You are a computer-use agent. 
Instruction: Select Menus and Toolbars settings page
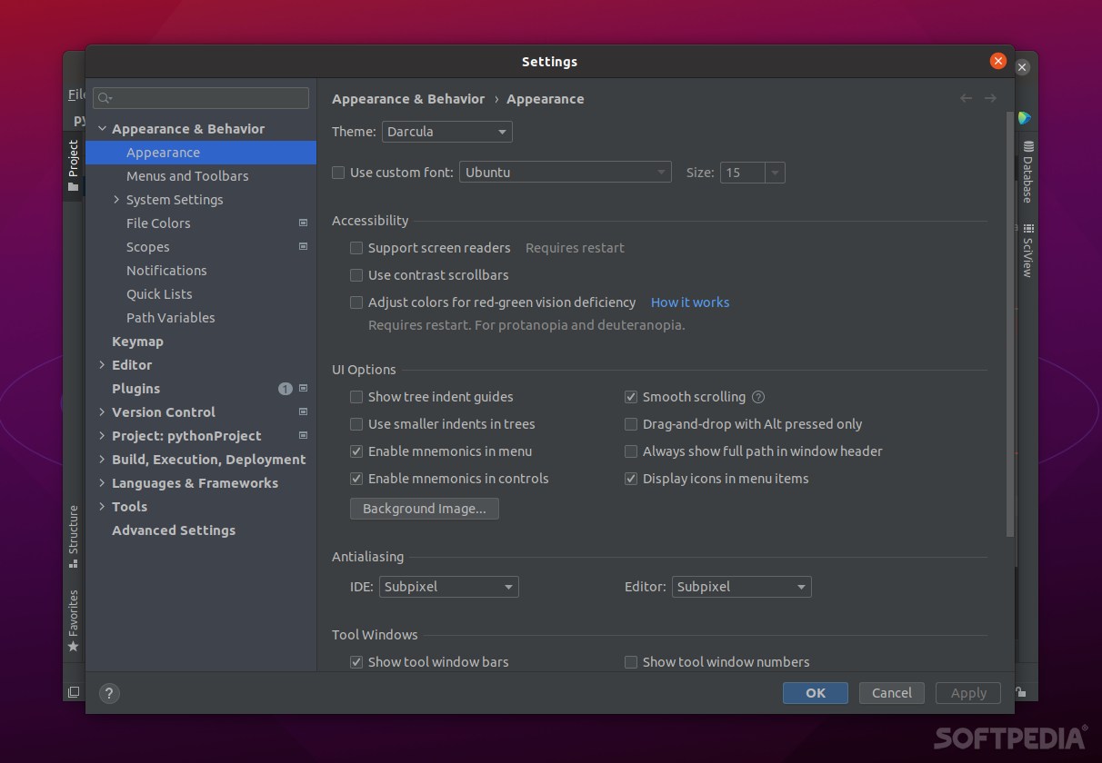pos(187,176)
